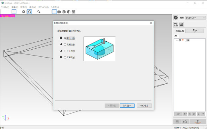Open the 3D box modeling form icon

point(176,24)
